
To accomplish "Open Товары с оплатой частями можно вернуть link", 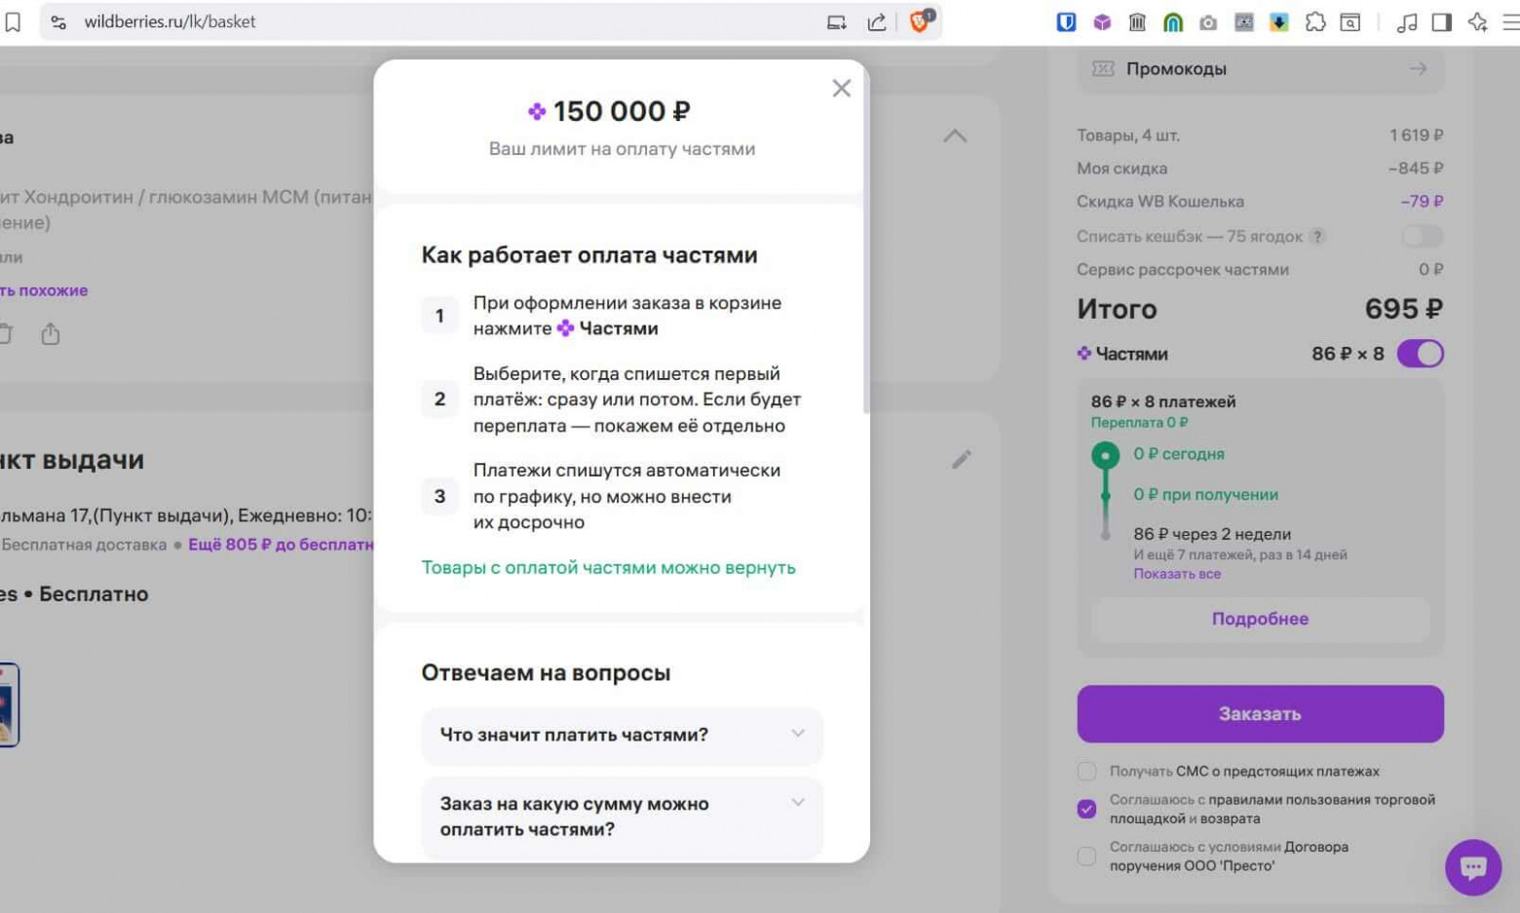I will click(608, 566).
